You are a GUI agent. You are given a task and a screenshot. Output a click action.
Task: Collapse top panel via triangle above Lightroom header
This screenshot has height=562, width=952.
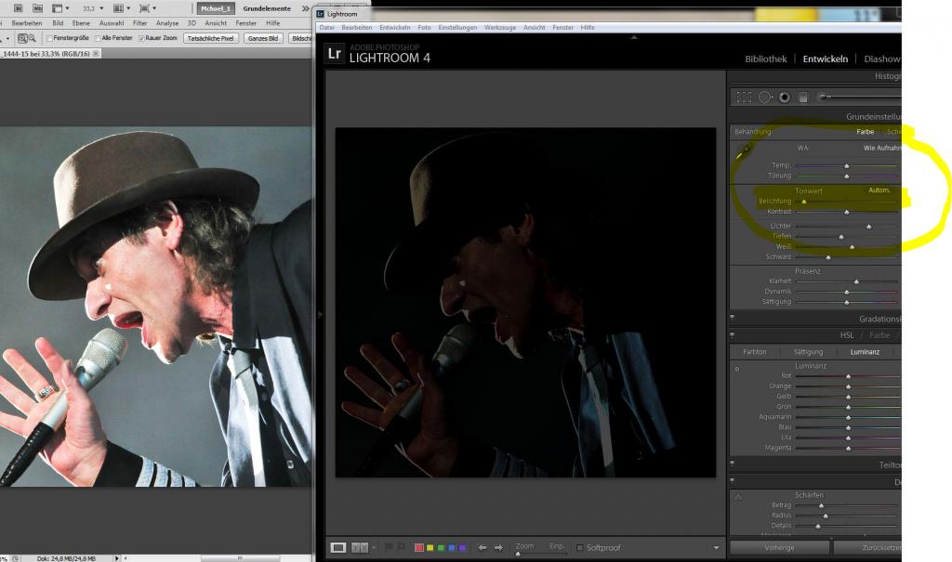[x=634, y=38]
